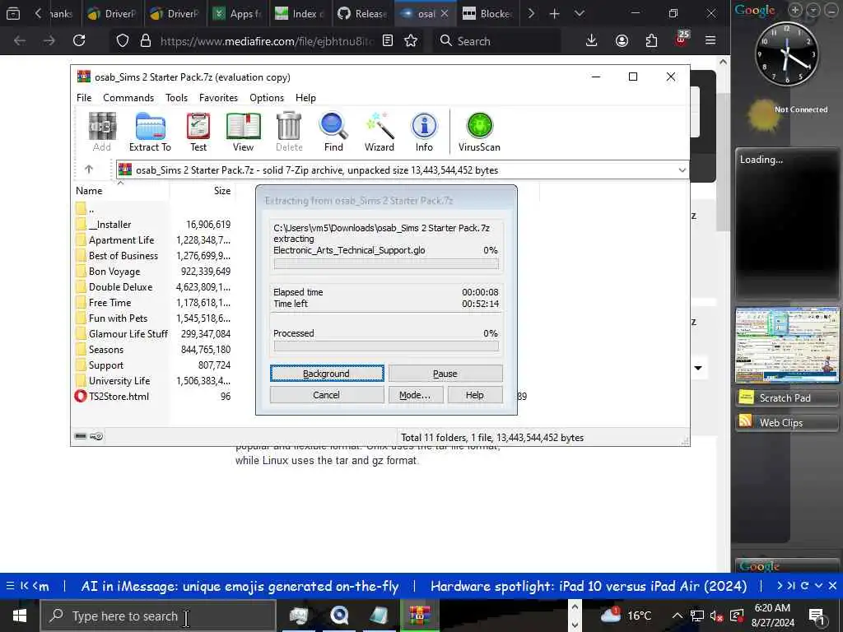
Task: Click the Delete trash can icon
Action: (x=289, y=132)
